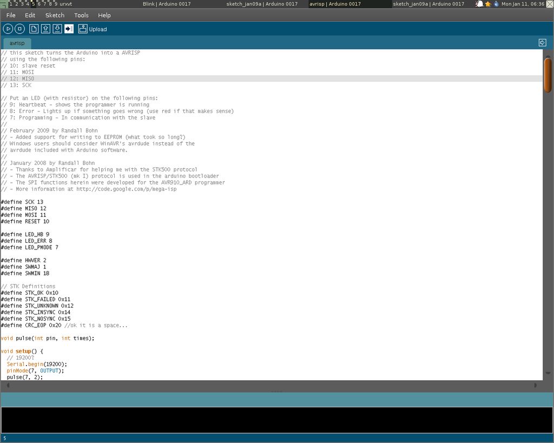The image size is (554, 443).
Task: Click the clock showing Mon Jan 11, 06:36
Action: tap(523, 4)
